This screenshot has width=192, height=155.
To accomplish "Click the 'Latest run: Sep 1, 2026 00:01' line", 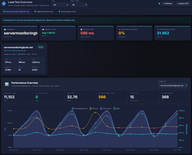I will coord(20,54).
